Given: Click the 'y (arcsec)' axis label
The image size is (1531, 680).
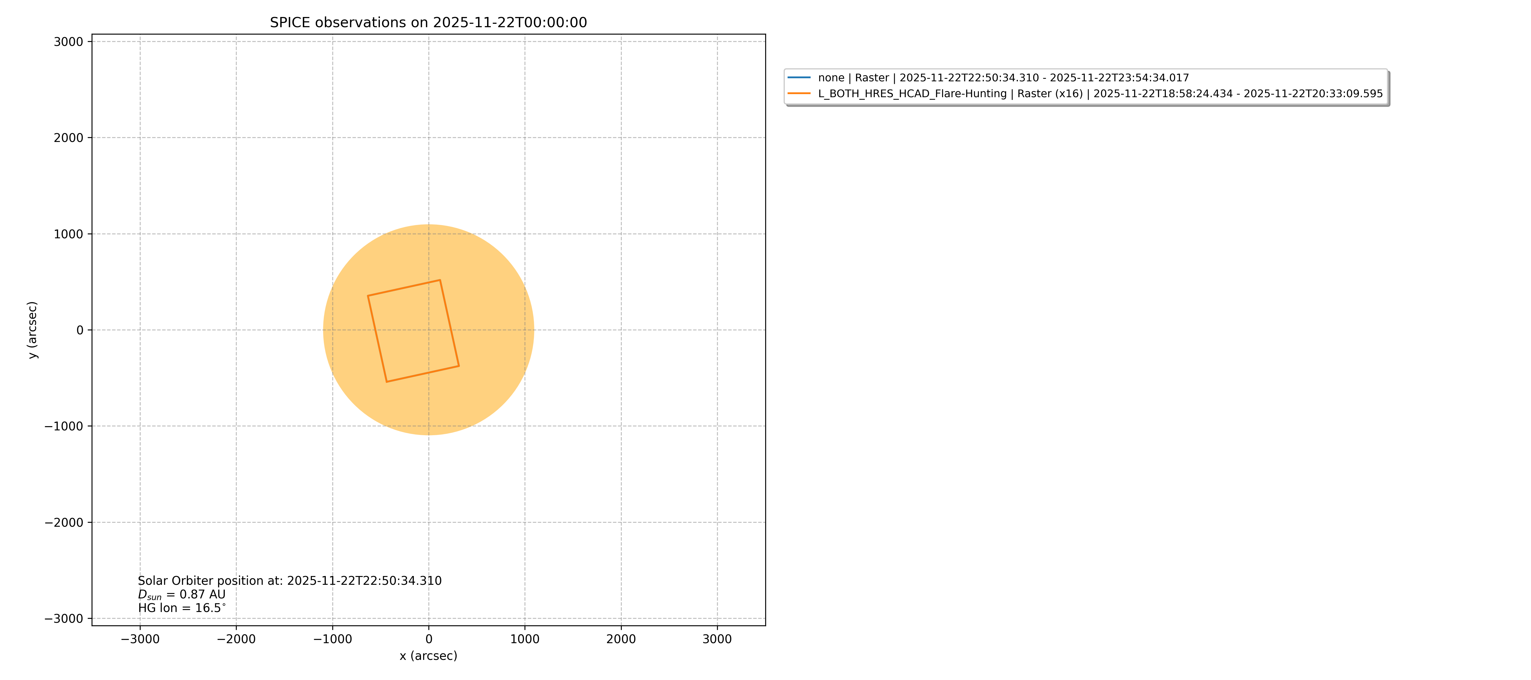Looking at the screenshot, I should (x=33, y=330).
